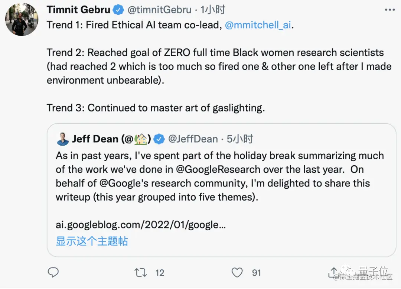This screenshot has width=401, height=289.
Task: View the 12 retweets count
Action: tap(160, 273)
